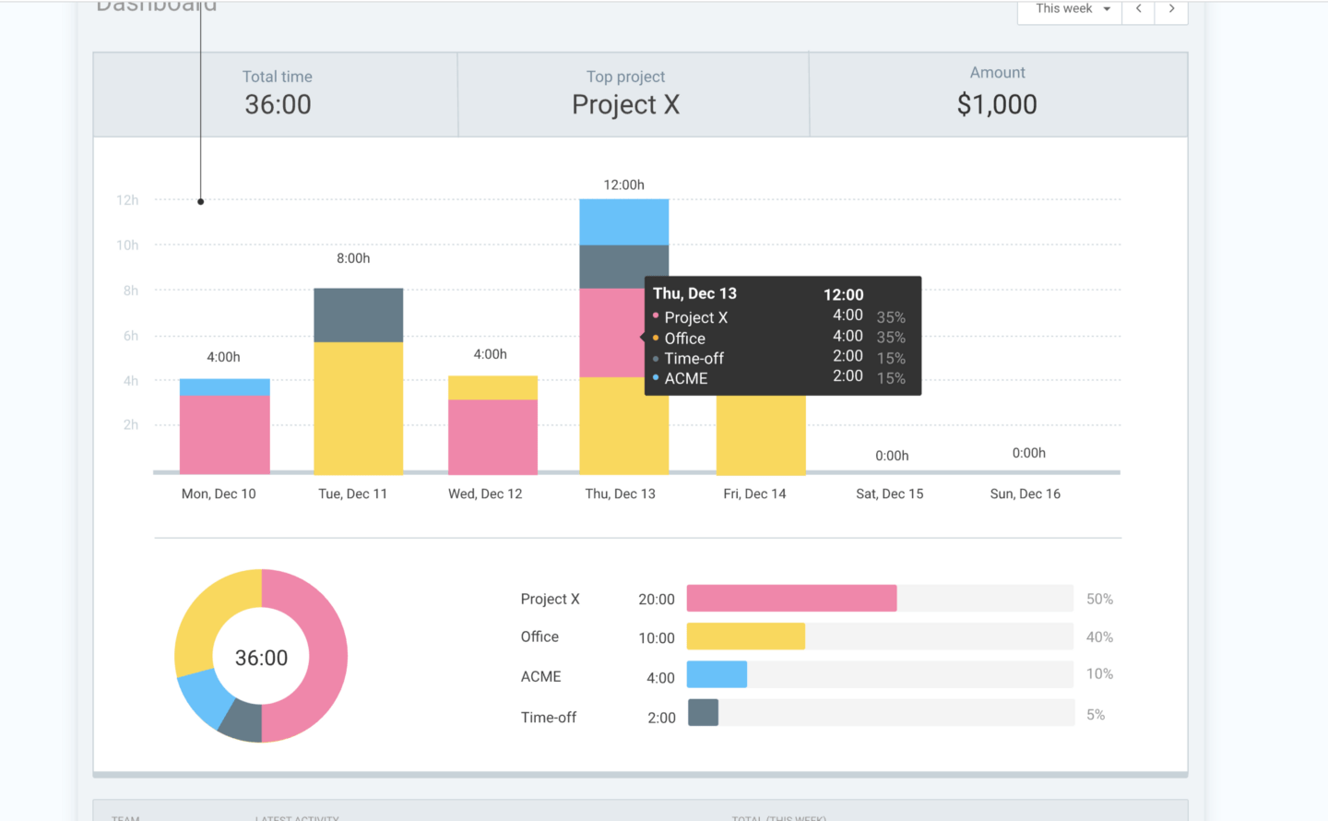
Task: Go to the previous week arrow
Action: (x=1139, y=9)
